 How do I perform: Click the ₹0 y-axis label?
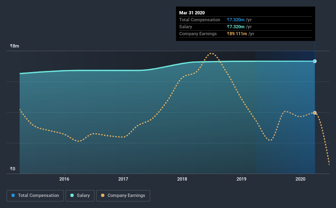coord(12,169)
